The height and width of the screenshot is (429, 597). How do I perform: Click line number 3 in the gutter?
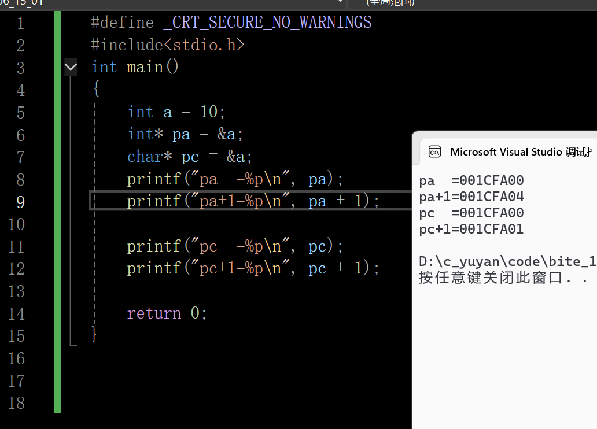(21, 68)
